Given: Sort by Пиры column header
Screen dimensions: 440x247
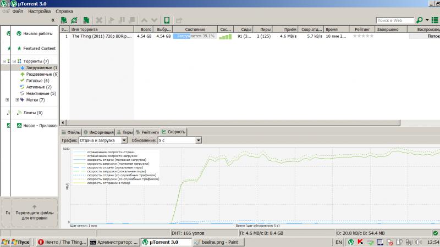Looking at the screenshot, I should coord(263,30).
